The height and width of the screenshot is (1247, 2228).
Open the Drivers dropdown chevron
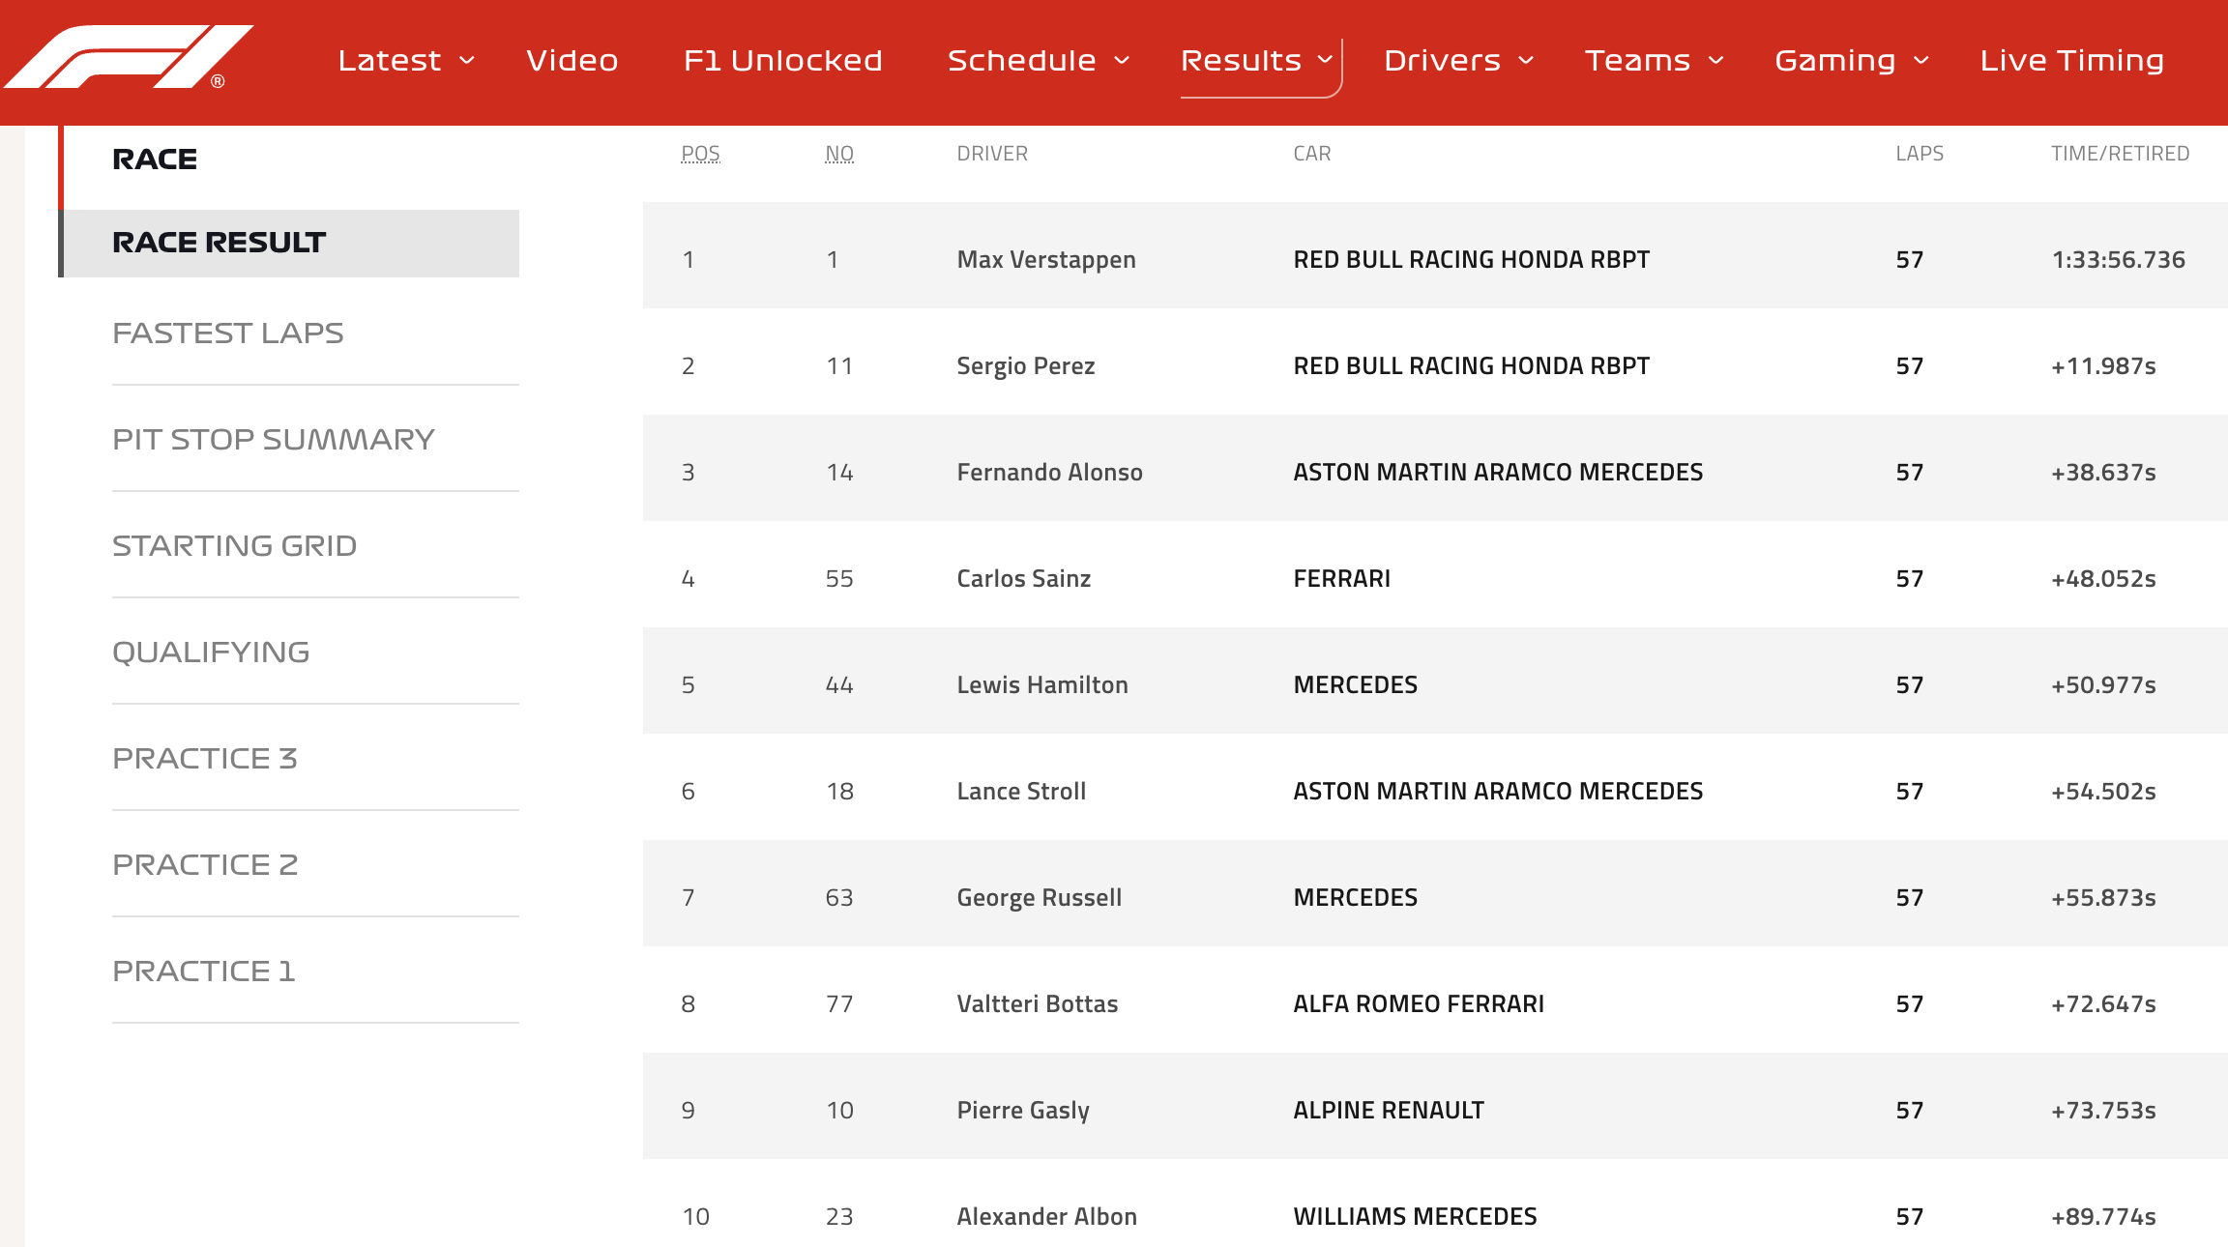pos(1526,61)
